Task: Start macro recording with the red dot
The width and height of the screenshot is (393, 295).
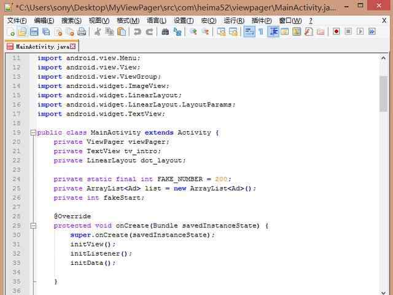Action: [x=337, y=31]
